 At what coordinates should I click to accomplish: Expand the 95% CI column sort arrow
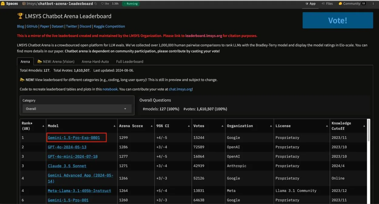click(x=189, y=126)
